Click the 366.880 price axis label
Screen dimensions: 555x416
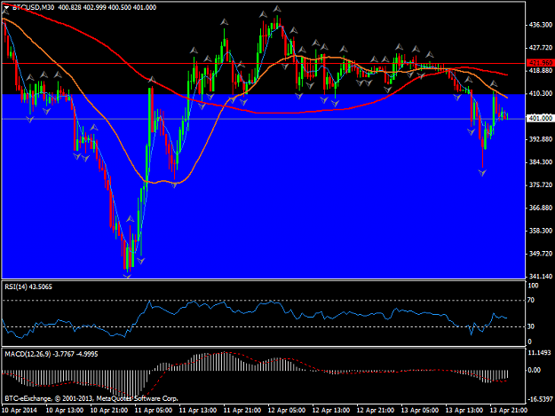(541, 208)
